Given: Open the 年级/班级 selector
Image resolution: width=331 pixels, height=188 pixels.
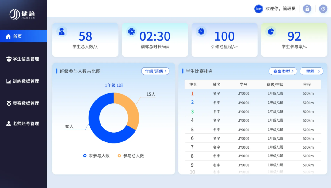Looking at the screenshot, I should [x=155, y=71].
